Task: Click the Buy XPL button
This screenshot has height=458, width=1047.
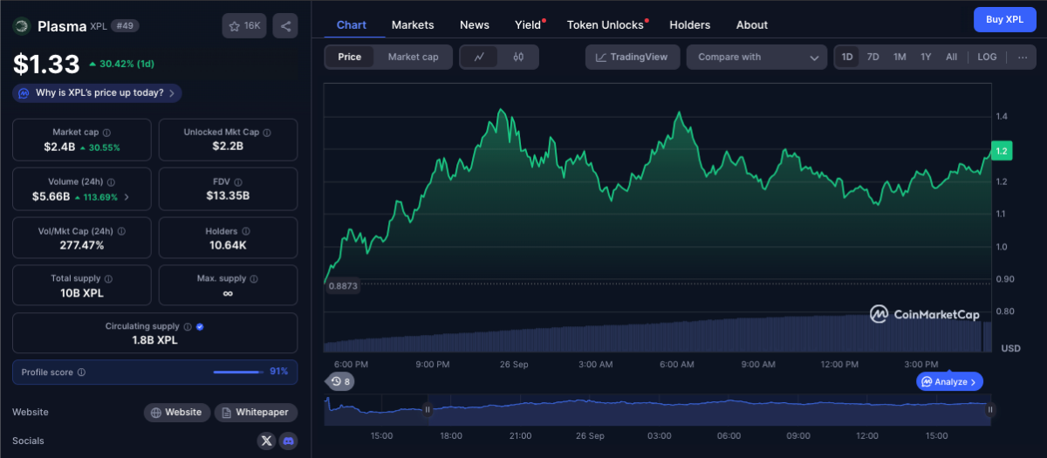Action: (1004, 19)
